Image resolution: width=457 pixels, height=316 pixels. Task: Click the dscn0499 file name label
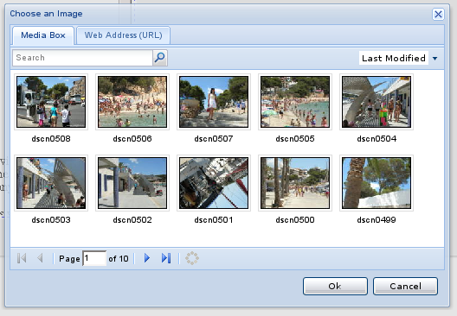coord(377,220)
